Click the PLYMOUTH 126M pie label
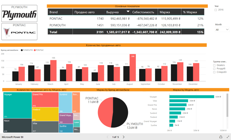The image size is (231, 140). pos(135,126)
